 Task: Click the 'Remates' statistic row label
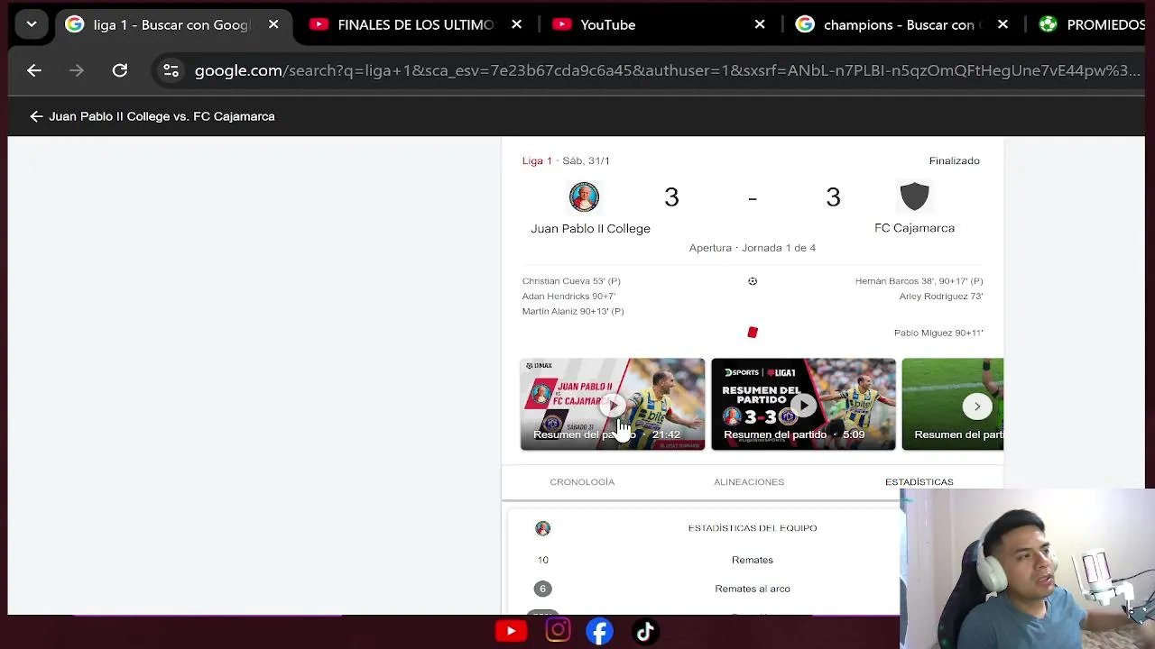click(x=753, y=560)
